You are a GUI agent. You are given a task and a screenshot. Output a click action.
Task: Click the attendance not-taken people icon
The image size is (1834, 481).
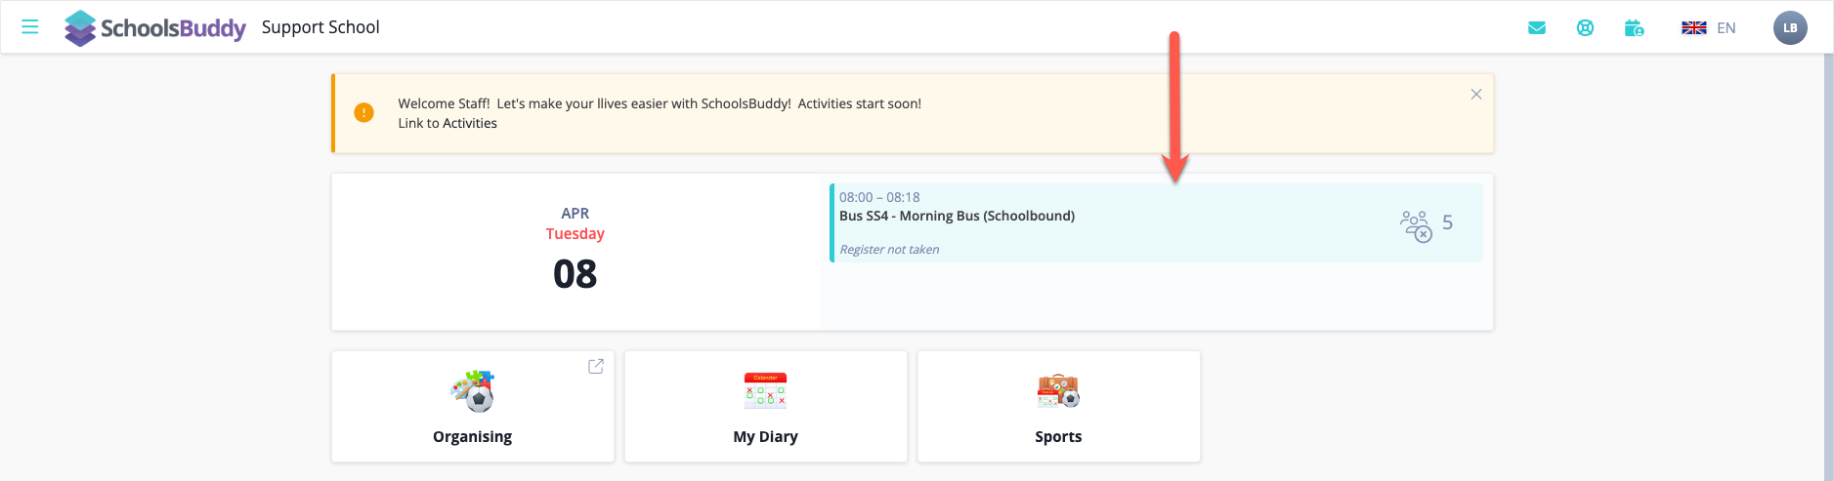click(x=1415, y=225)
